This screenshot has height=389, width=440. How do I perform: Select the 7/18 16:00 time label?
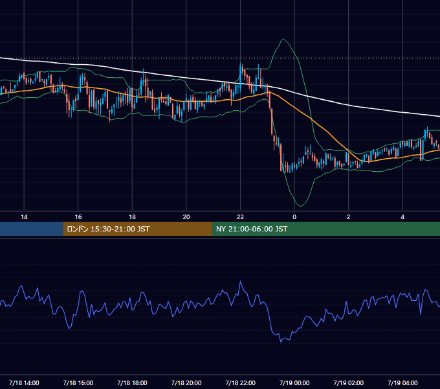click(x=78, y=383)
